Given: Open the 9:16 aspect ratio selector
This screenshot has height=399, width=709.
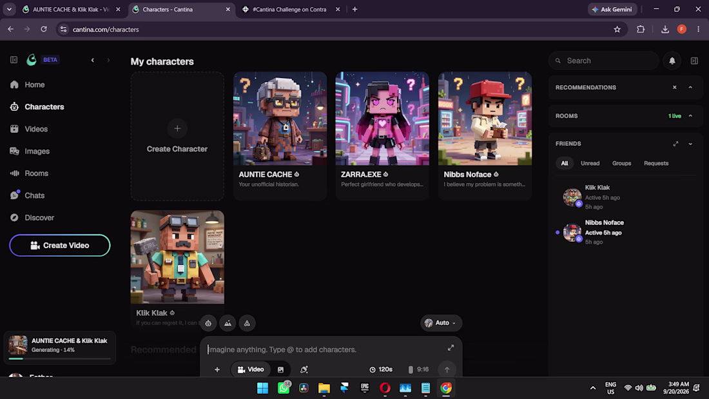Looking at the screenshot, I should 418,369.
